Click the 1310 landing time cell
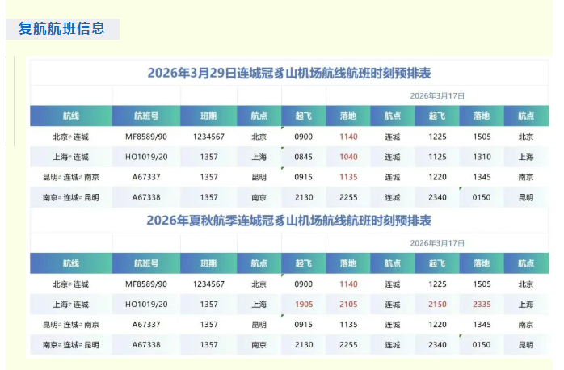 click(x=482, y=158)
